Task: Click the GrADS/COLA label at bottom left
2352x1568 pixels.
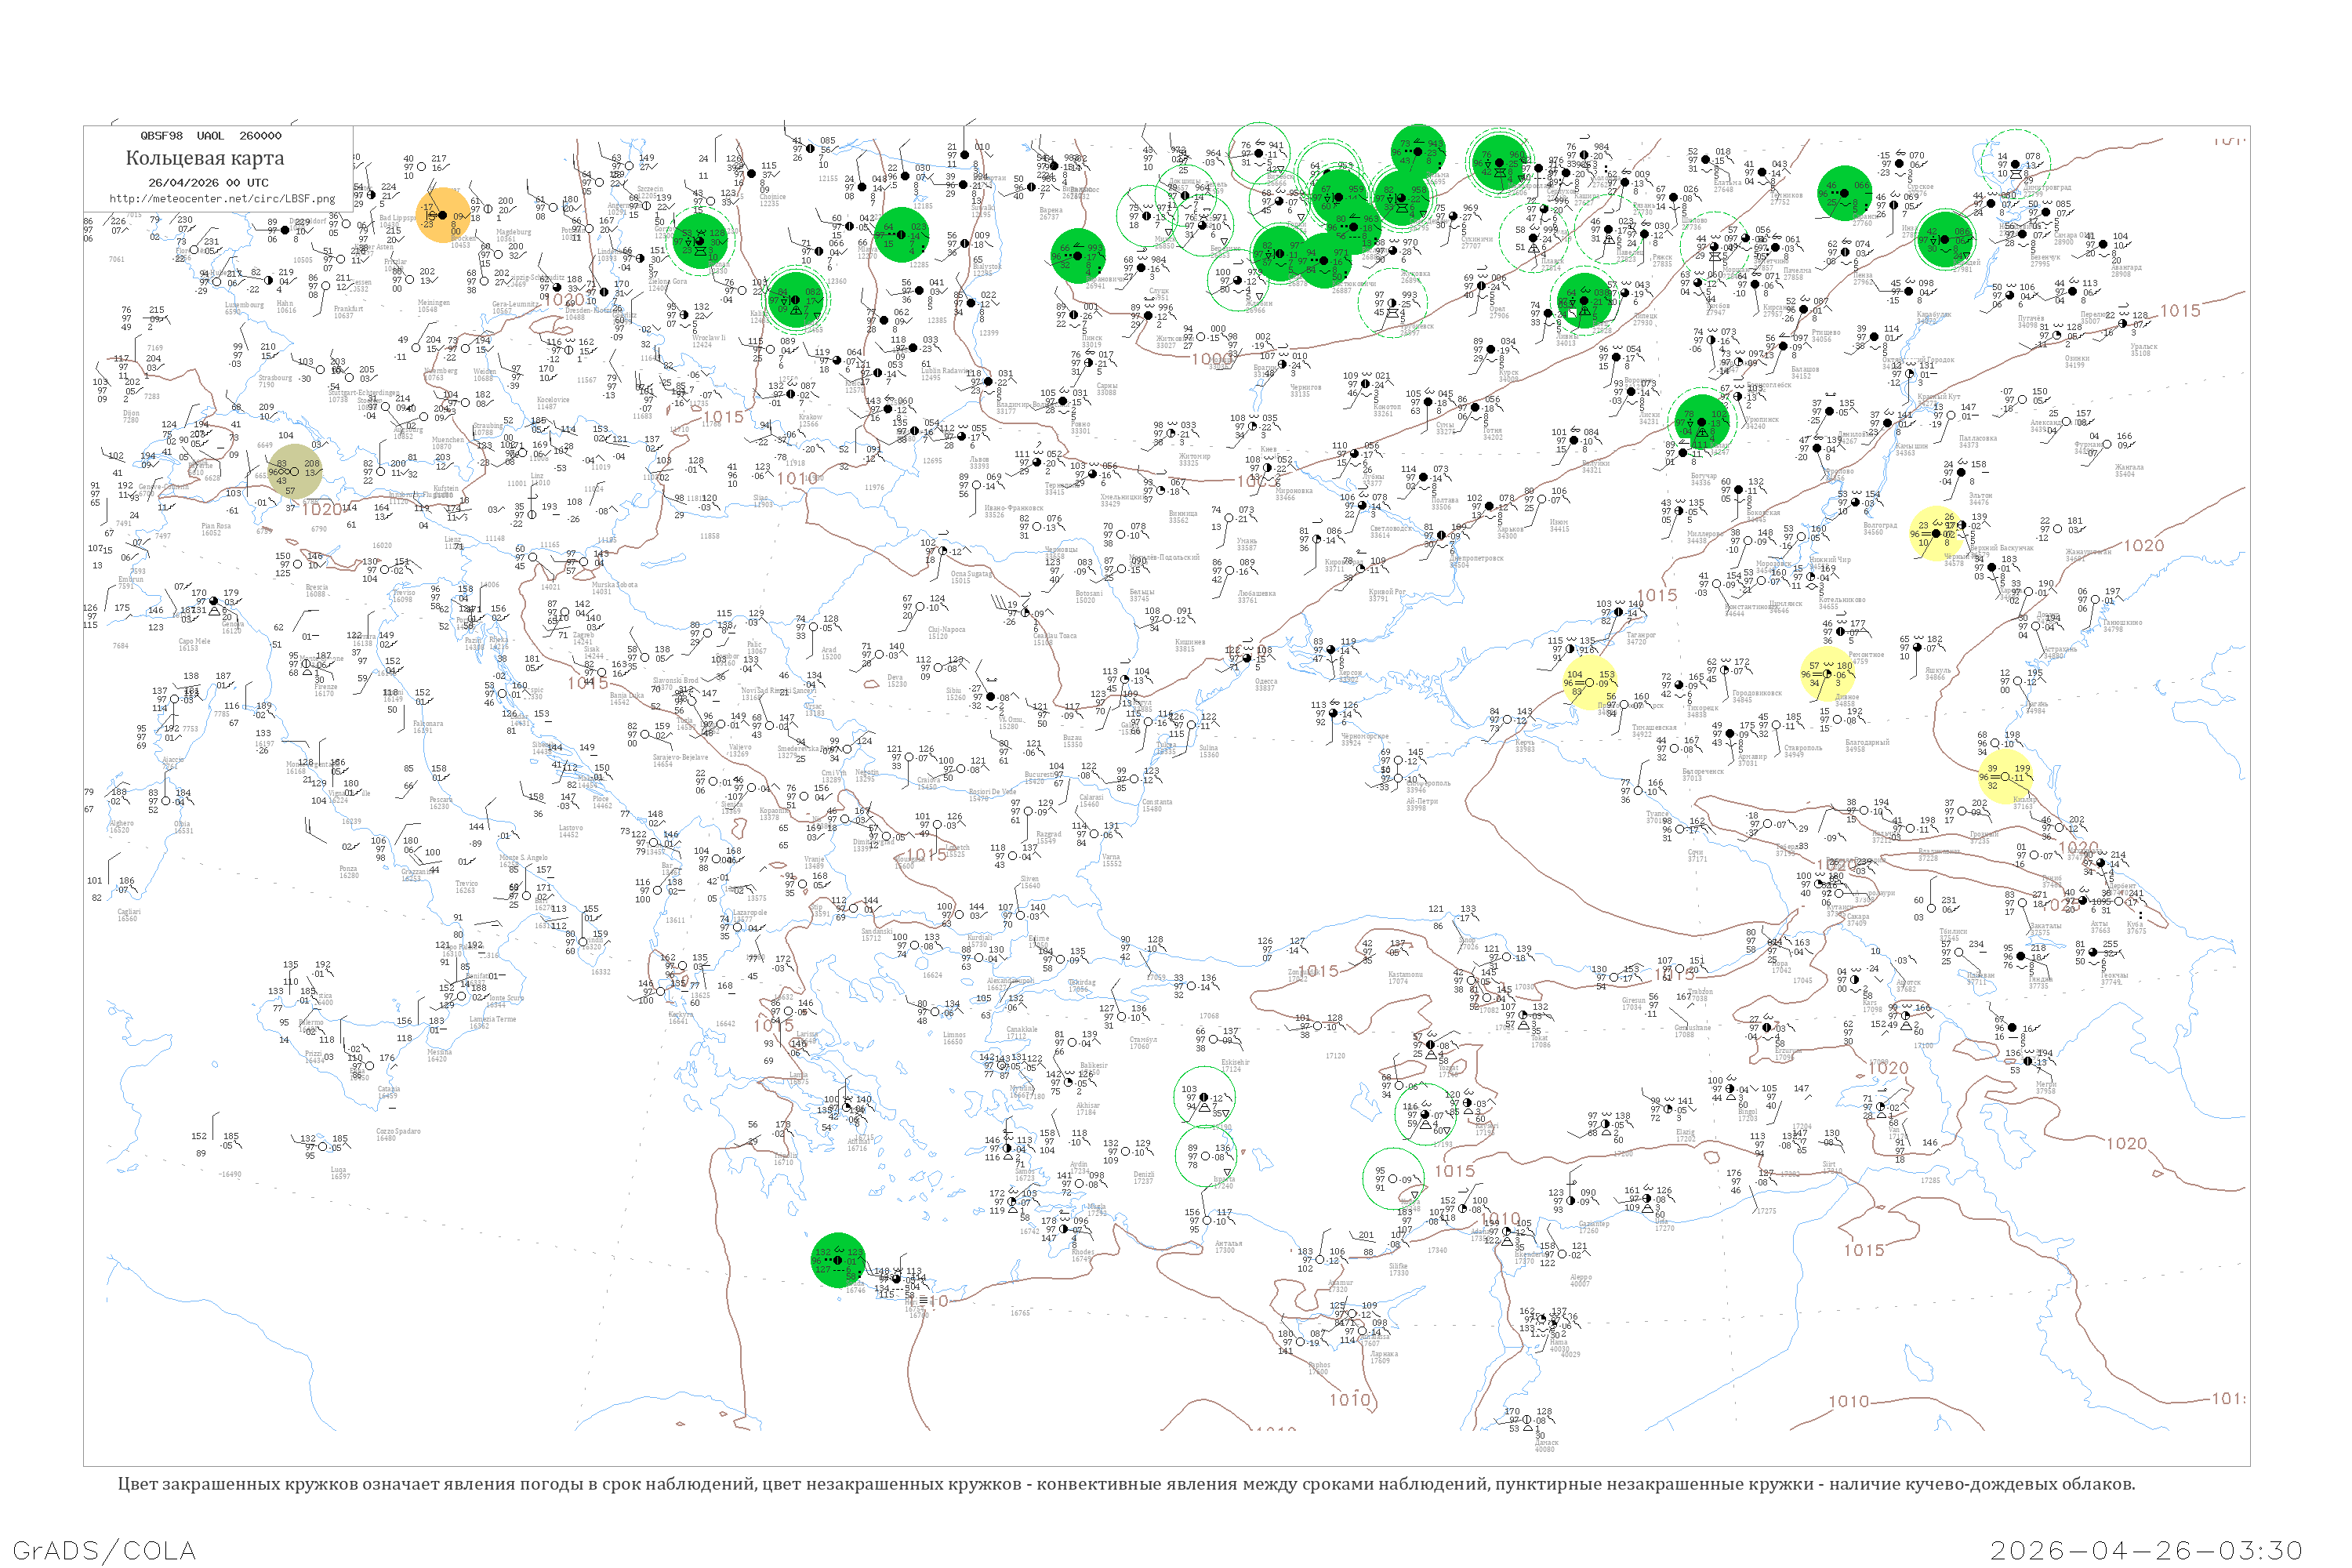Action: coord(104,1550)
